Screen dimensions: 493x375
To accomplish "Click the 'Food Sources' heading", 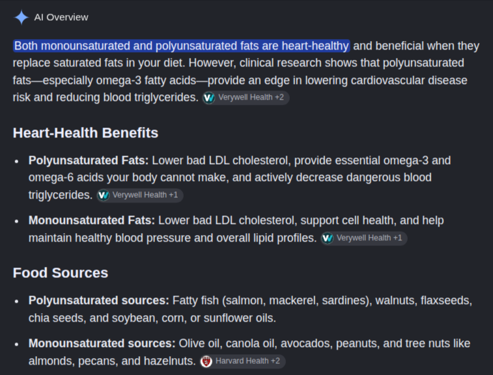I will (x=61, y=273).
